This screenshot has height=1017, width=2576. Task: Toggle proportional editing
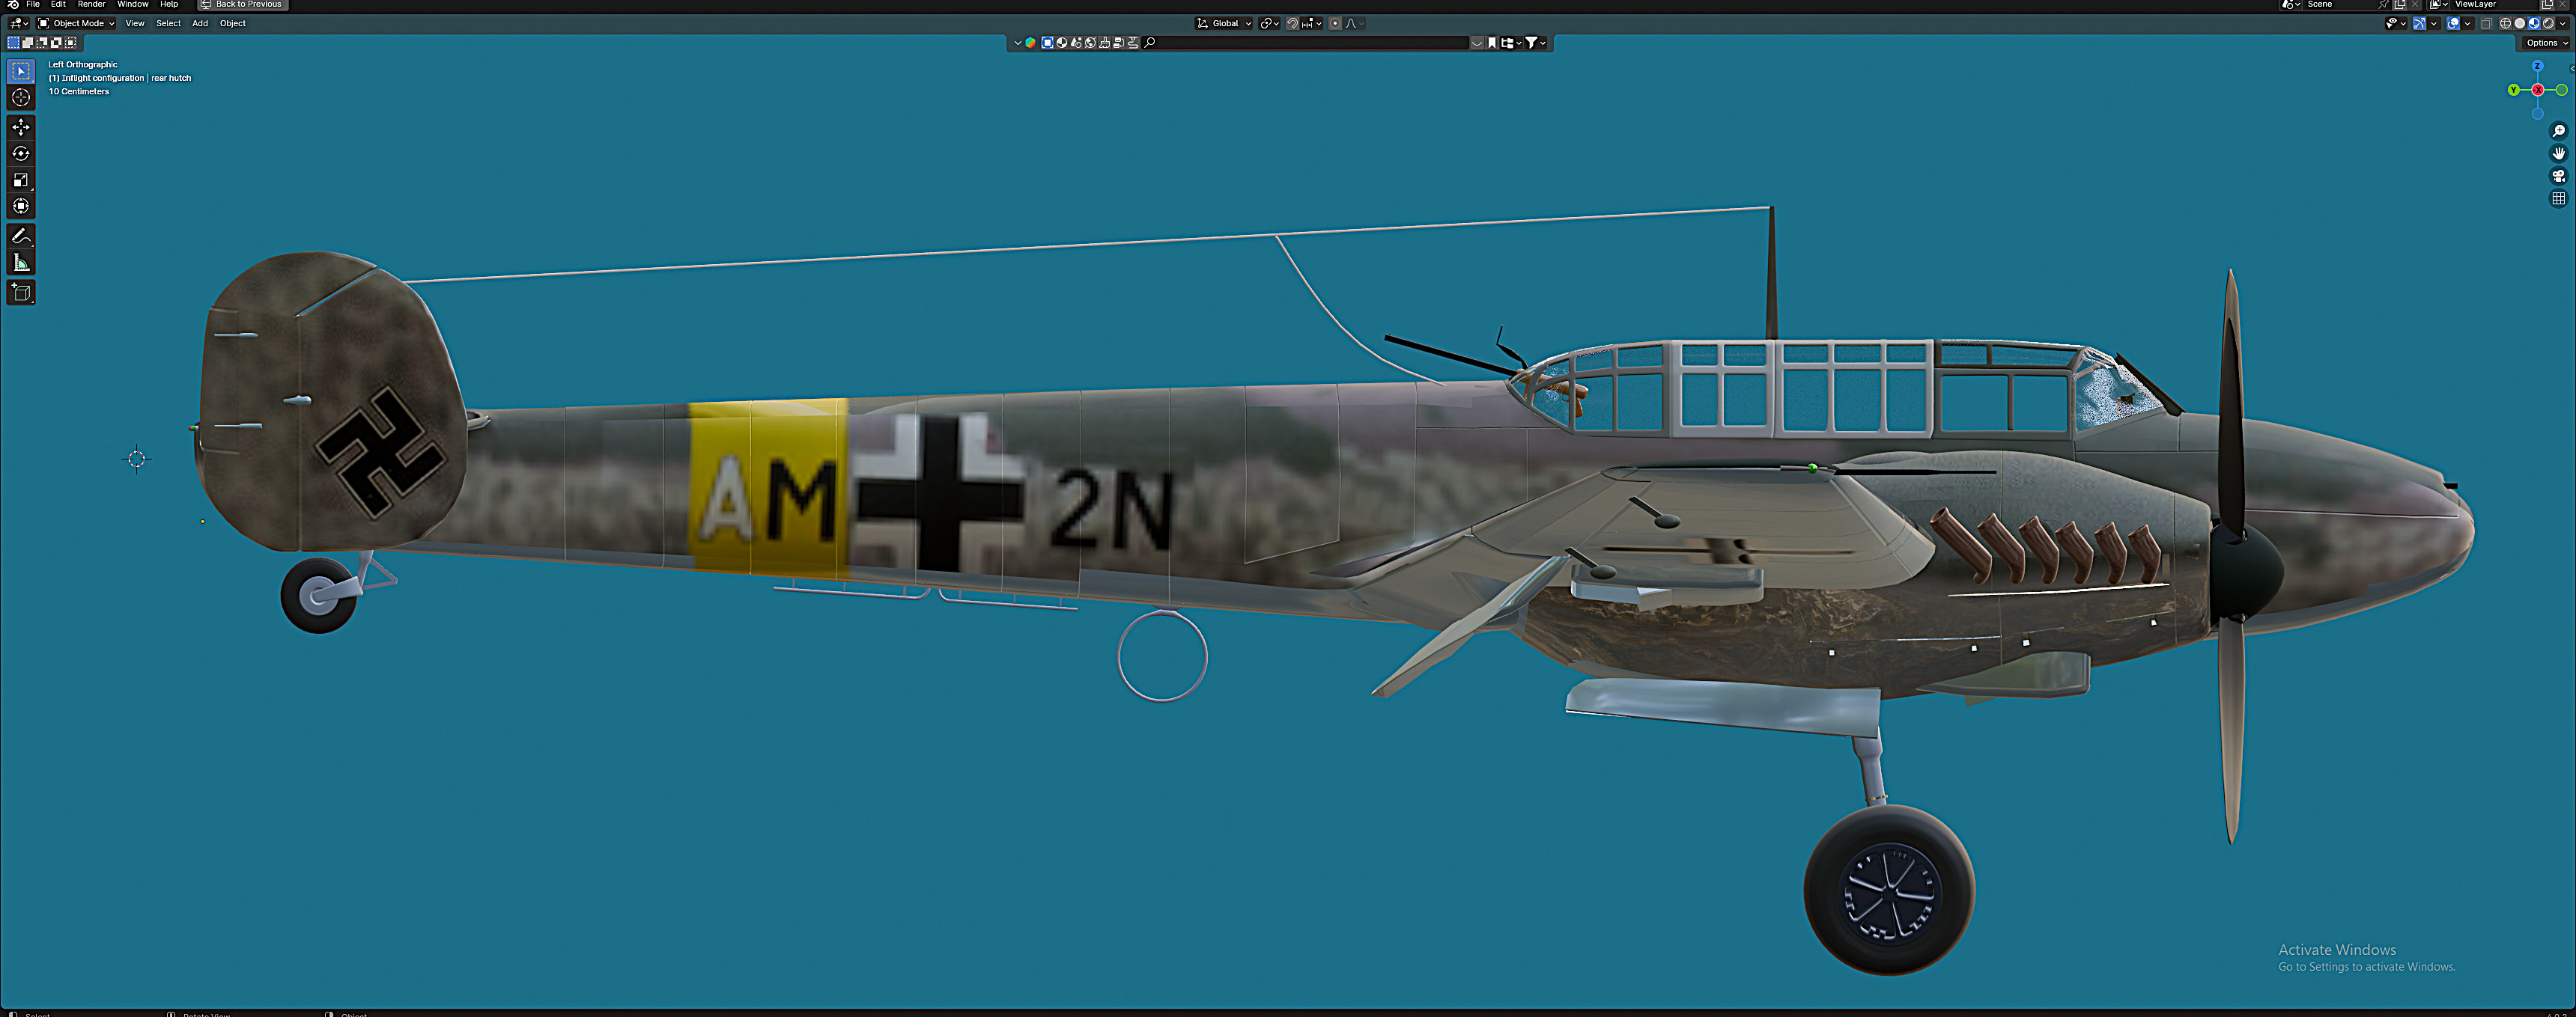(x=1335, y=24)
